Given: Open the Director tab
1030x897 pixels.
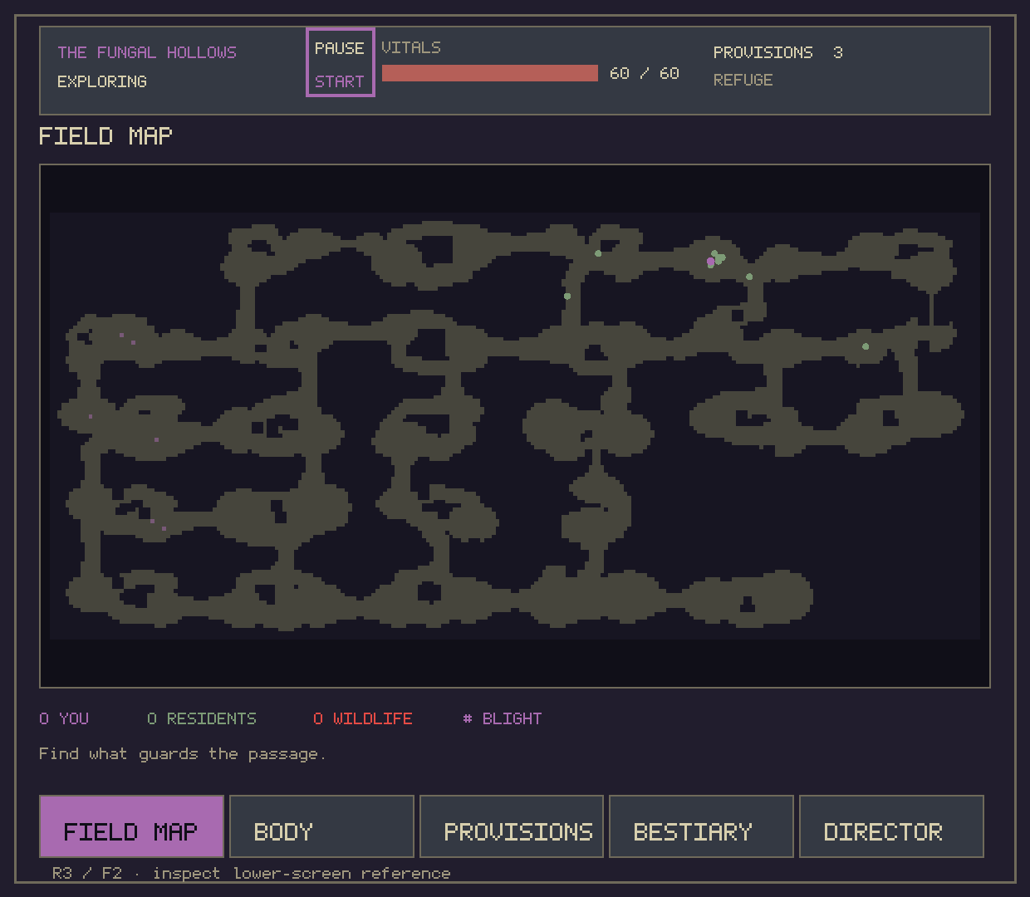Looking at the screenshot, I should coord(891,826).
